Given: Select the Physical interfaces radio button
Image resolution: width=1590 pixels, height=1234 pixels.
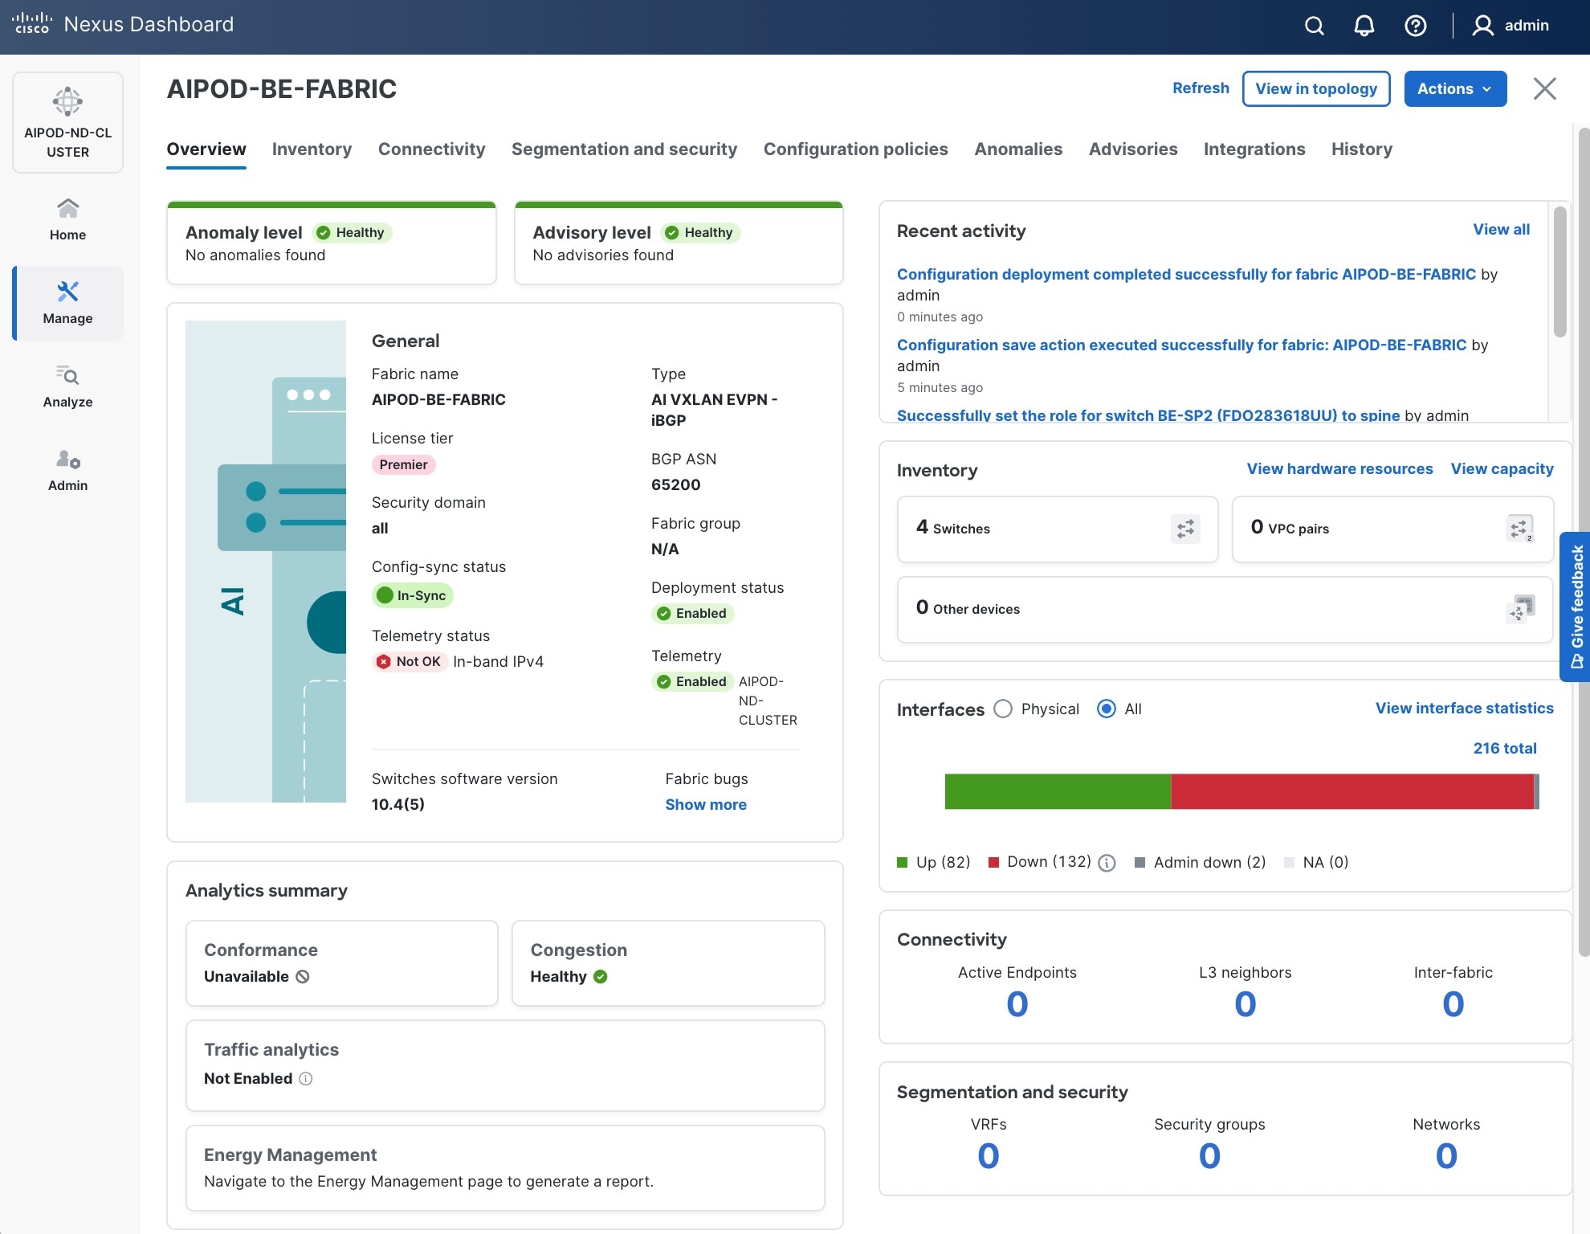Looking at the screenshot, I should 1003,709.
